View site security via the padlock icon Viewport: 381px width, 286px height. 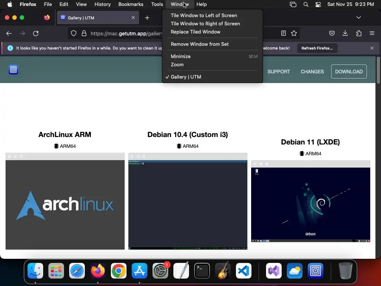pyautogui.click(x=84, y=33)
